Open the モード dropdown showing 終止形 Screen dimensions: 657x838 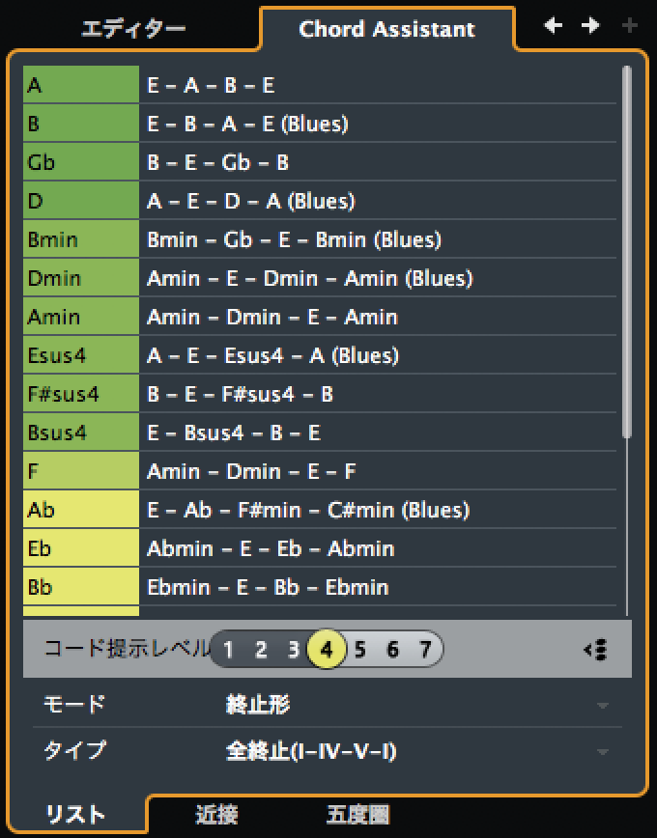tap(415, 705)
